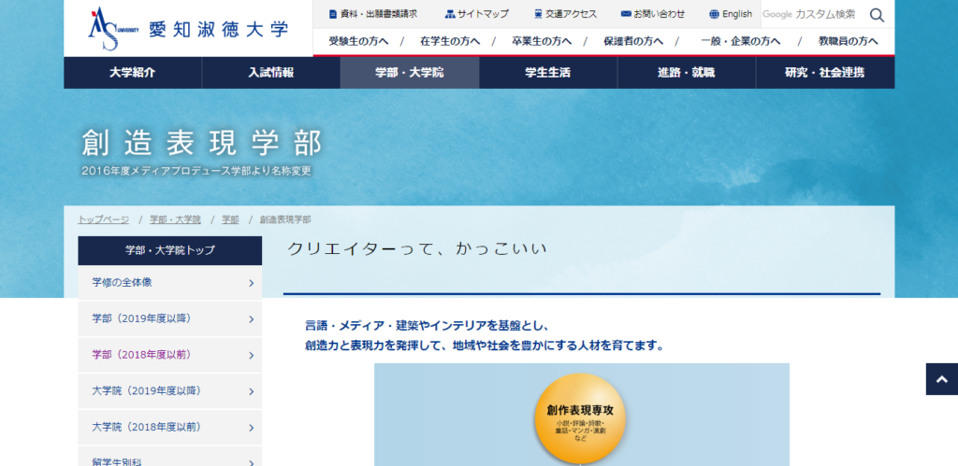Viewport: 958px width, 466px height.
Task: Click the Aichi Shukutoku University logo
Action: click(x=187, y=28)
